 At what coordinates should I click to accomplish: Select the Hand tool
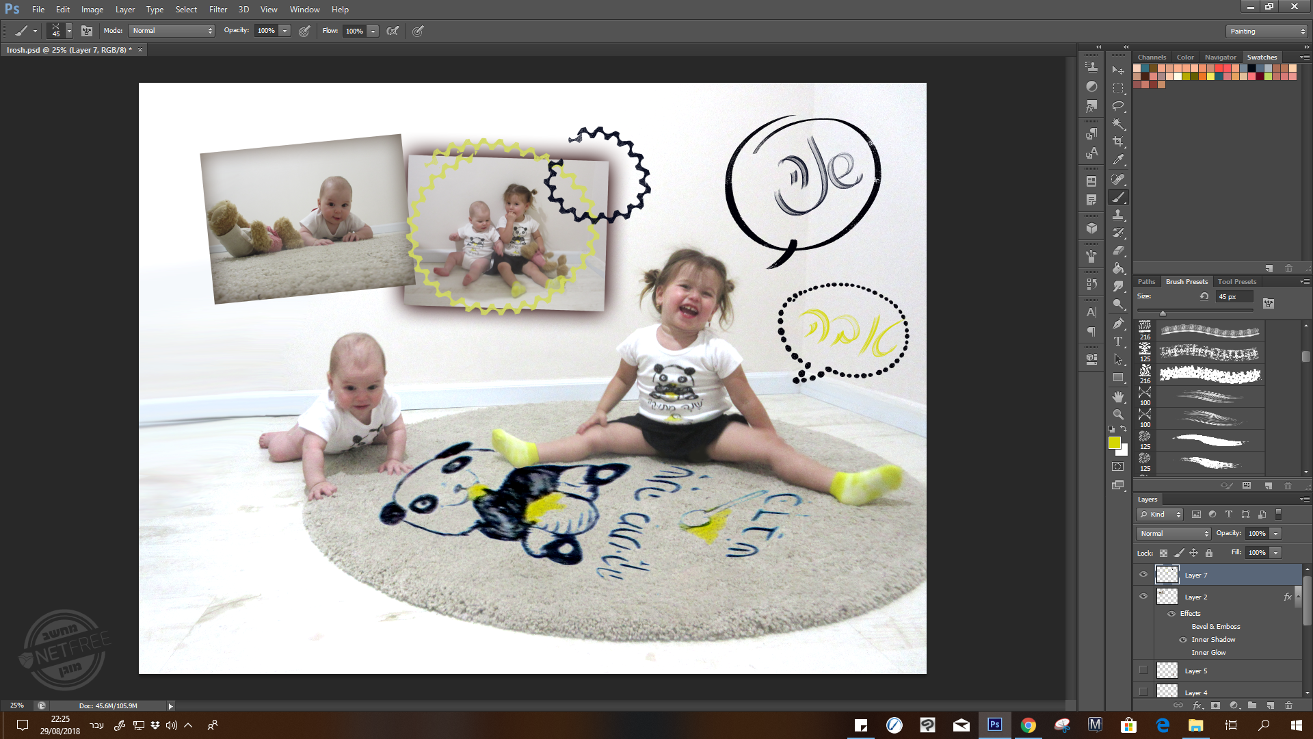pyautogui.click(x=1118, y=396)
